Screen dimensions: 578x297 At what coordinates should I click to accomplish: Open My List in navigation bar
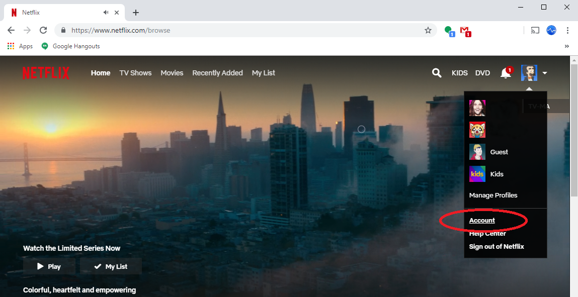point(263,73)
